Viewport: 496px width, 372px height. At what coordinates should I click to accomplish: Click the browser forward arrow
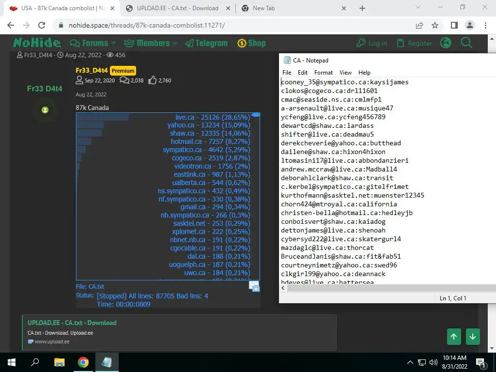(26, 25)
